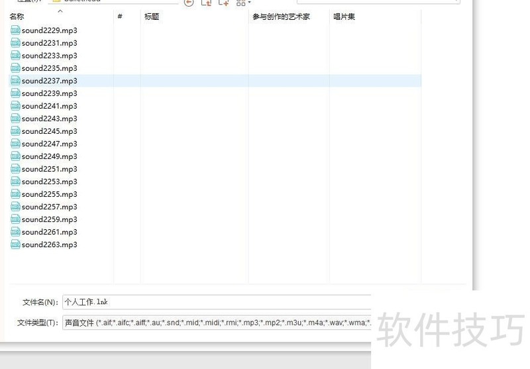Go up one folder level
The image size is (530, 369).
[206, 3]
